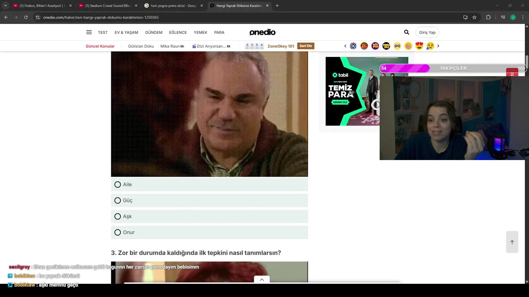Click the ZoneOkey 101 tiles icon
Viewport: 529px width, 297px height.
pos(255,46)
